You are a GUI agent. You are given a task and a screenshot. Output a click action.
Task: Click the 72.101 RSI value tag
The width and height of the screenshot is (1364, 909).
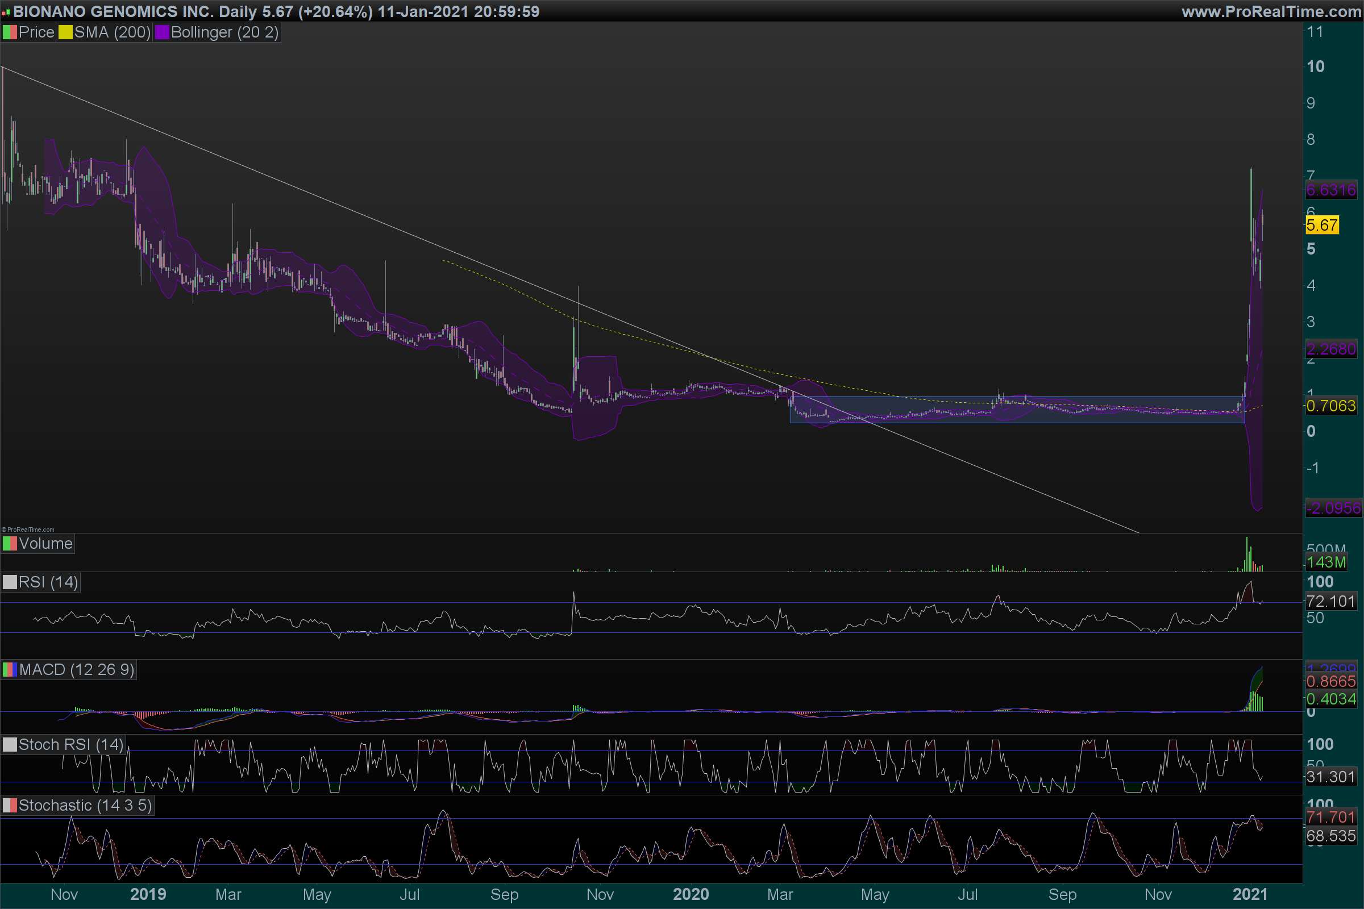click(1331, 601)
